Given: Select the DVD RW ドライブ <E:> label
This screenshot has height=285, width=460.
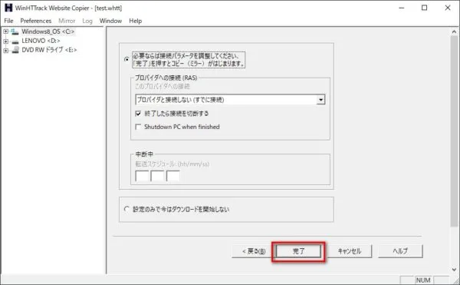Looking at the screenshot, I should [x=49, y=50].
